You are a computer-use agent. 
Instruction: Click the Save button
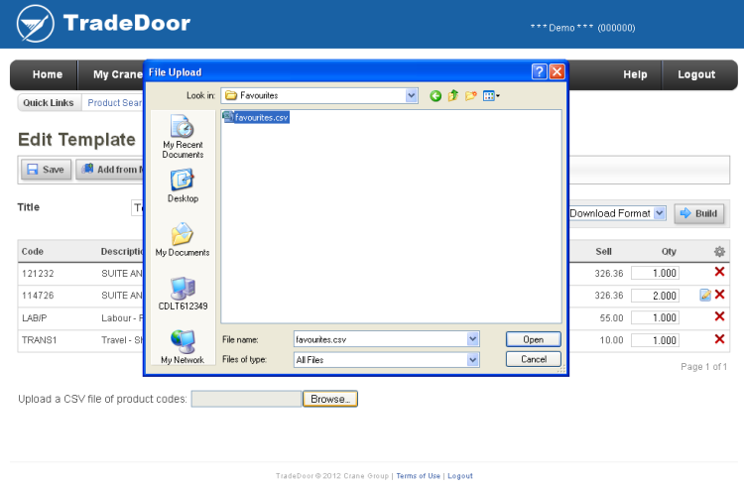coord(46,170)
